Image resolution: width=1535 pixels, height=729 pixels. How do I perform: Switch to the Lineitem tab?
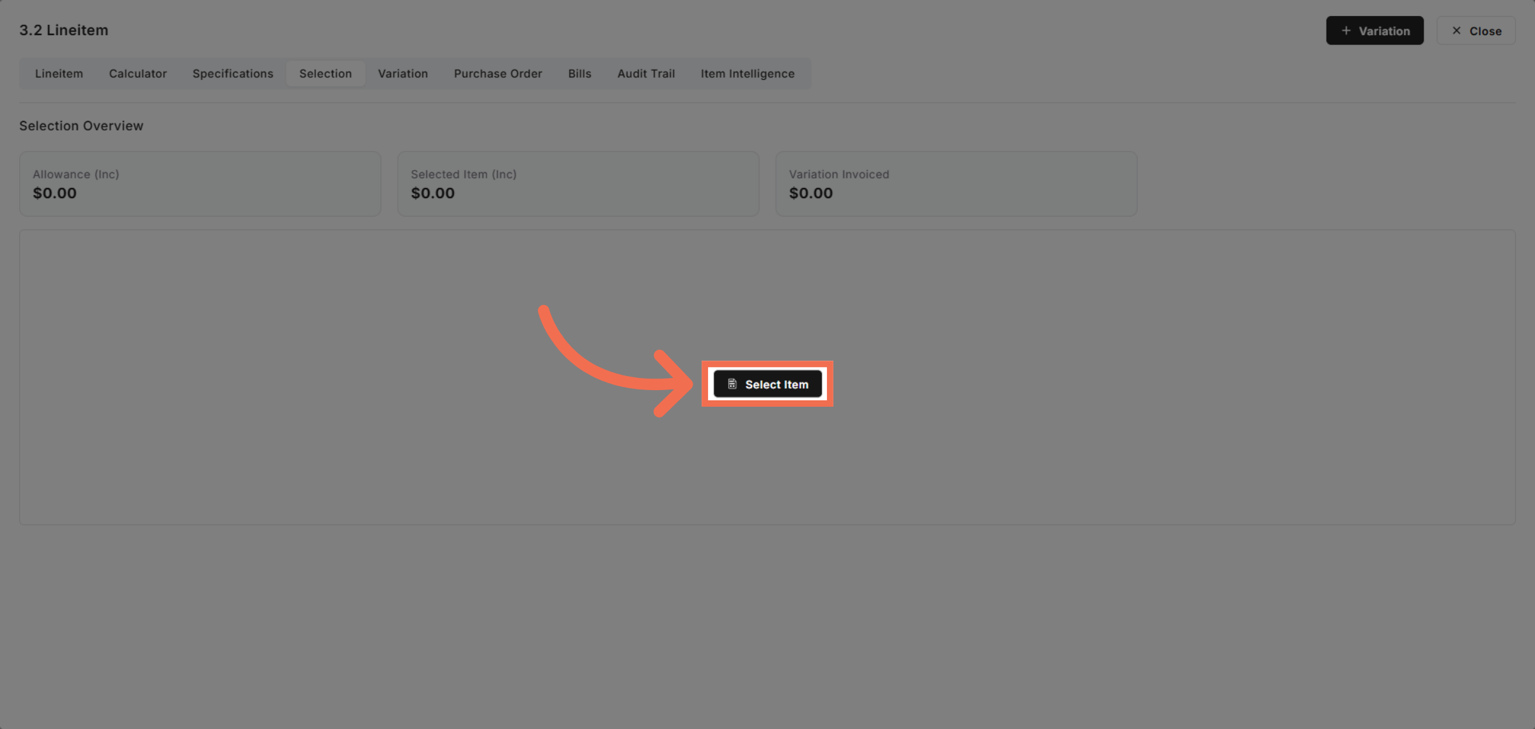tap(59, 74)
